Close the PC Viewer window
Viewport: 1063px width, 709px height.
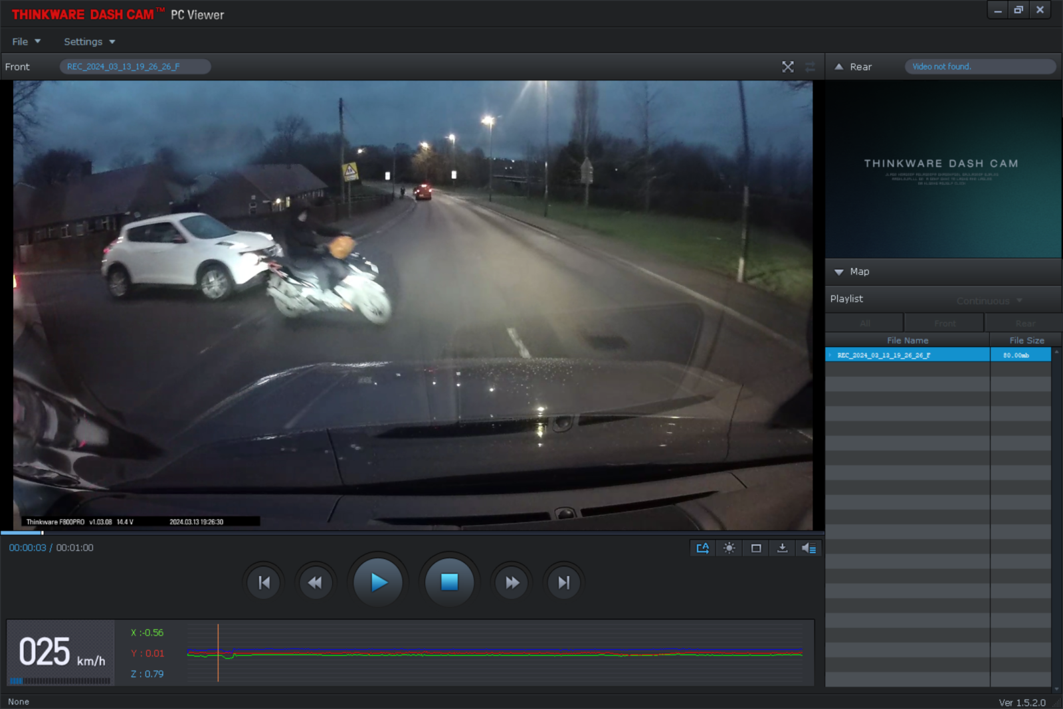(x=1040, y=10)
